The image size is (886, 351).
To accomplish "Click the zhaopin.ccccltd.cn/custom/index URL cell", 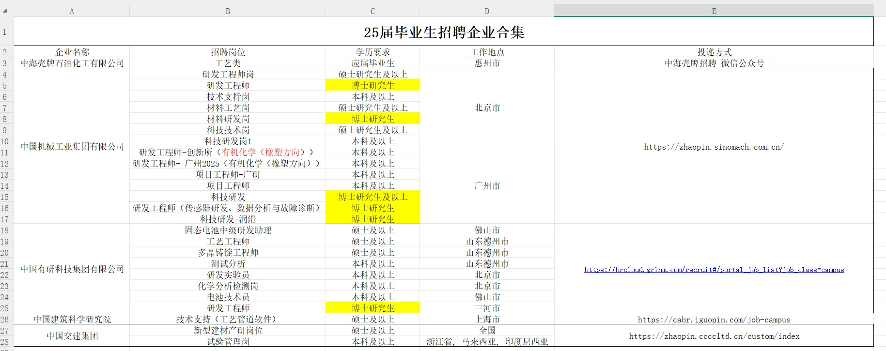I will [x=714, y=336].
